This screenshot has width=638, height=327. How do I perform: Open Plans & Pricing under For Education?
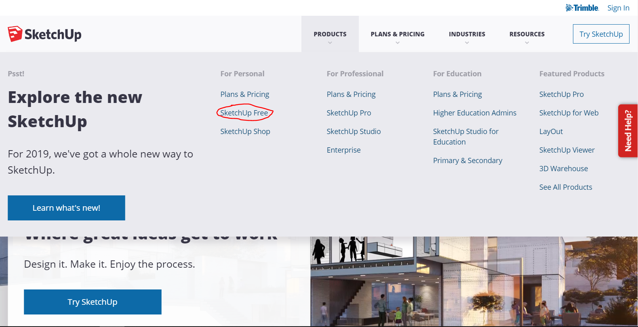[457, 94]
